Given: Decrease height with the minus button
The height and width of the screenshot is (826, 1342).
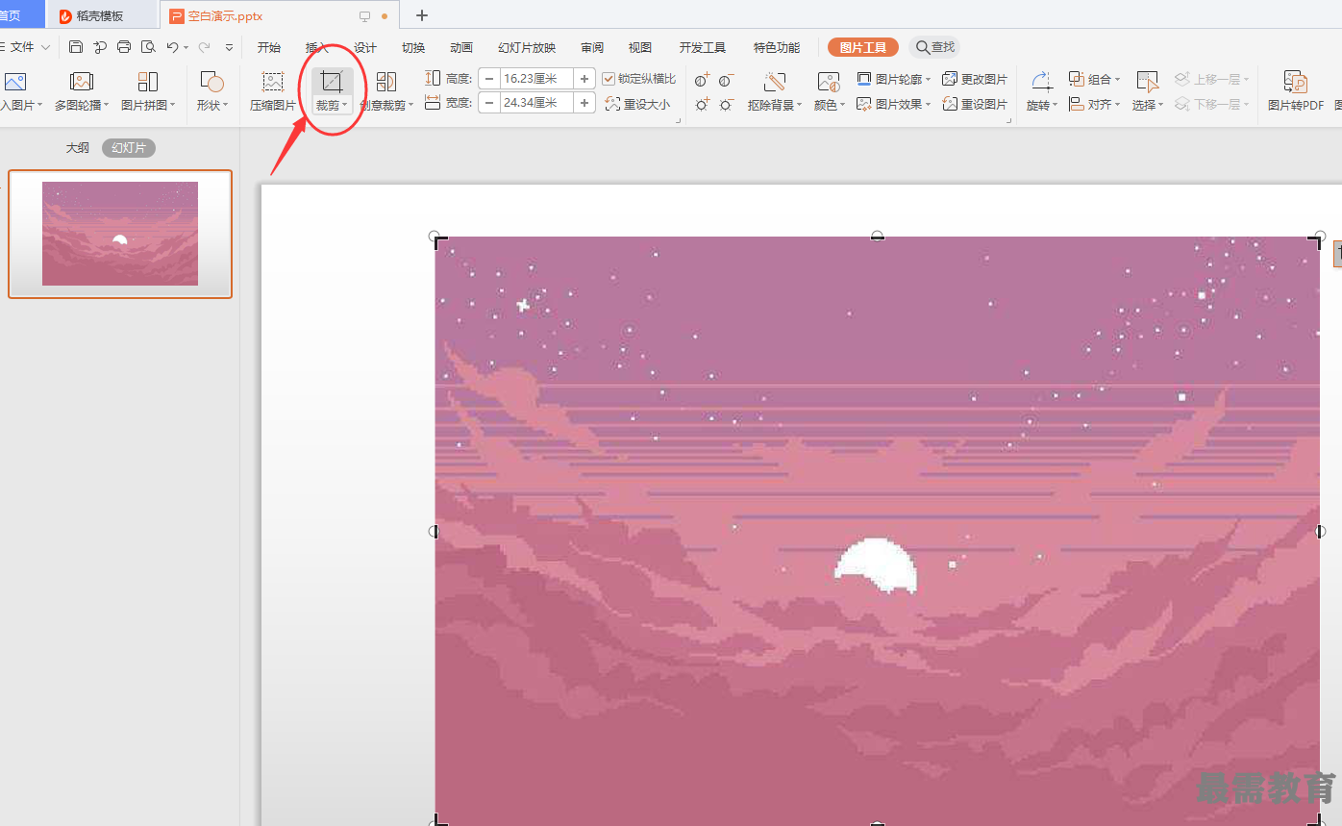Looking at the screenshot, I should 489,79.
